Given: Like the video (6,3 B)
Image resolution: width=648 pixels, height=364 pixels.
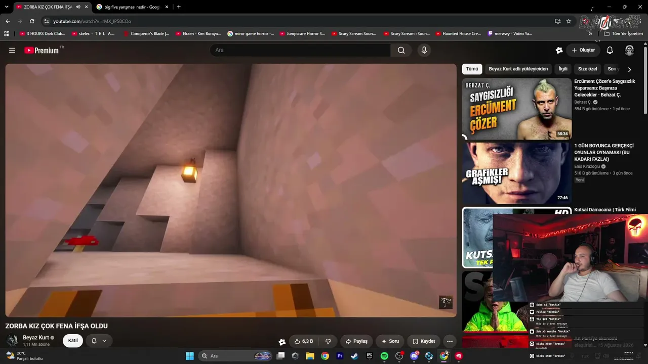Looking at the screenshot, I should click(x=304, y=341).
